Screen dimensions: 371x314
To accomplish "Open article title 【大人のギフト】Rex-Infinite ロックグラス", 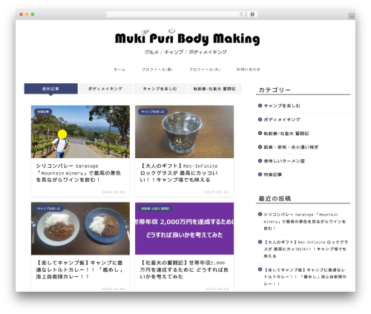I will tap(179, 173).
